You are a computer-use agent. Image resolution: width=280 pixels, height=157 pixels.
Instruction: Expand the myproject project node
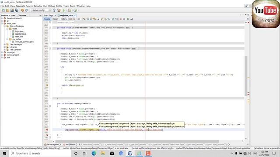[2, 52]
